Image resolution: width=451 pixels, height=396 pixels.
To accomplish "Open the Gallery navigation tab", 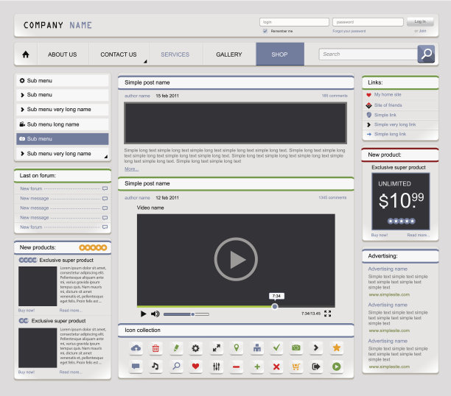I will (228, 54).
